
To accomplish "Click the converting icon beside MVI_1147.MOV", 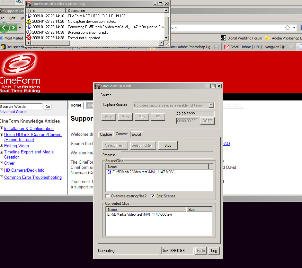I will point(109,172).
